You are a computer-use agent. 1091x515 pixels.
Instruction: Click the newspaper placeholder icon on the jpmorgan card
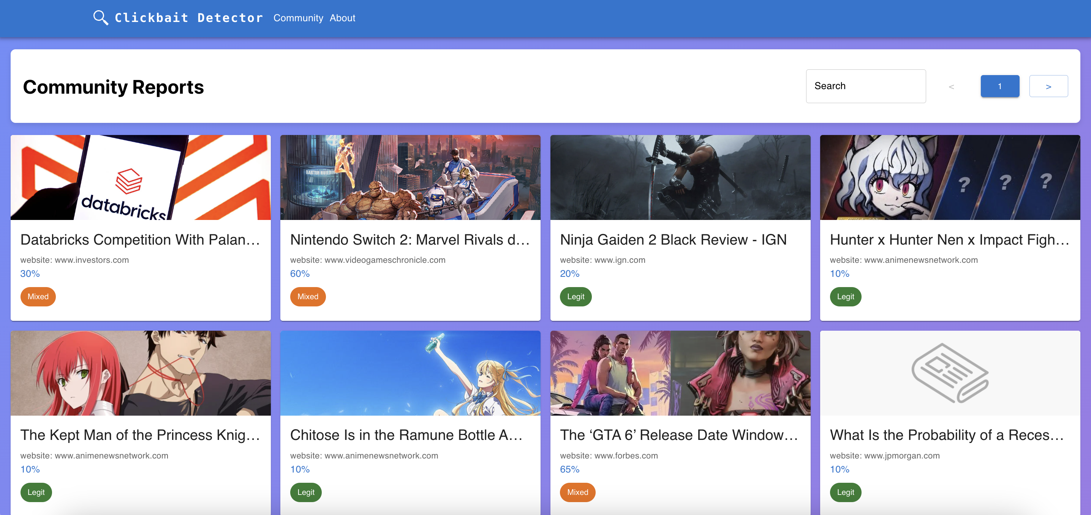click(950, 373)
